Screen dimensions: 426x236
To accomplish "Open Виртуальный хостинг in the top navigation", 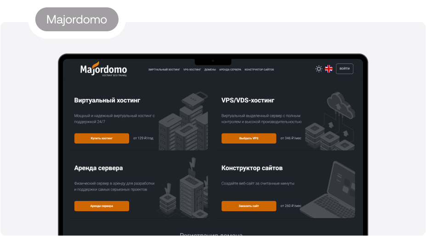I will click(164, 69).
